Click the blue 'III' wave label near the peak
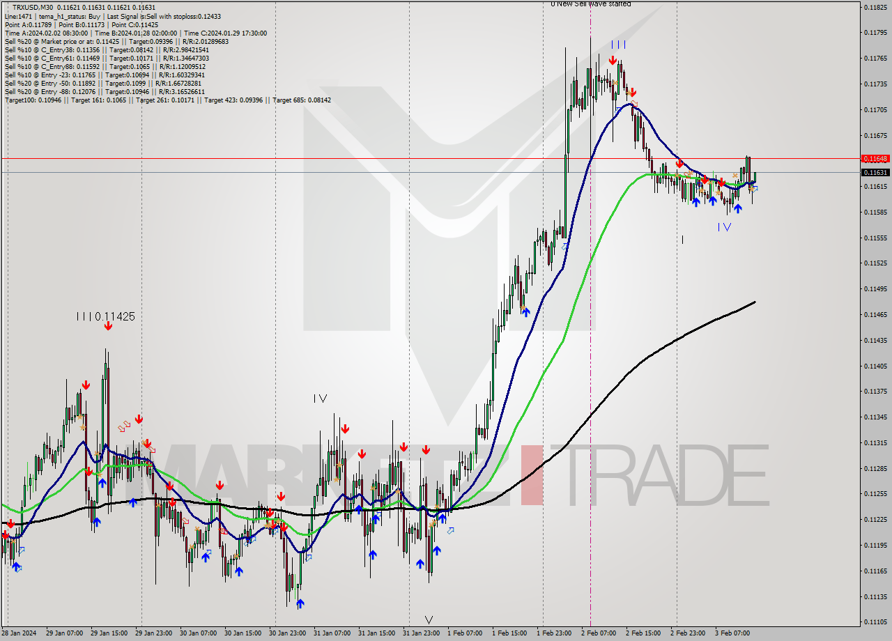The height and width of the screenshot is (641, 892). point(618,45)
